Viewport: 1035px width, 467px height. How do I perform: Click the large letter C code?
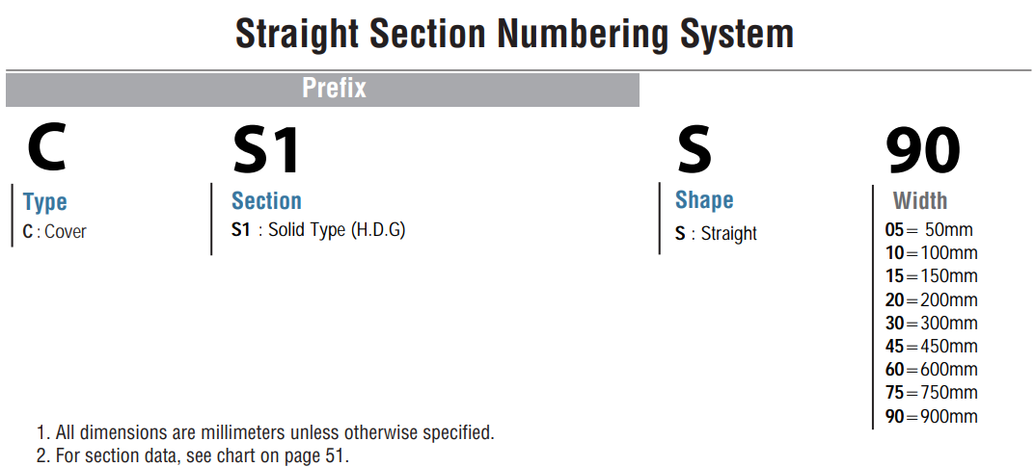click(46, 148)
